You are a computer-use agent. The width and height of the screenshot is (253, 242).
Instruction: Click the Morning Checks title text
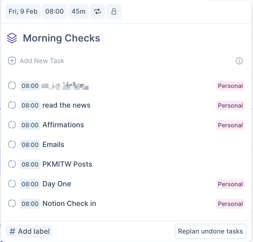coord(61,38)
